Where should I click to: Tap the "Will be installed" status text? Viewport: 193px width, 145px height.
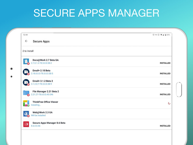click(38, 115)
